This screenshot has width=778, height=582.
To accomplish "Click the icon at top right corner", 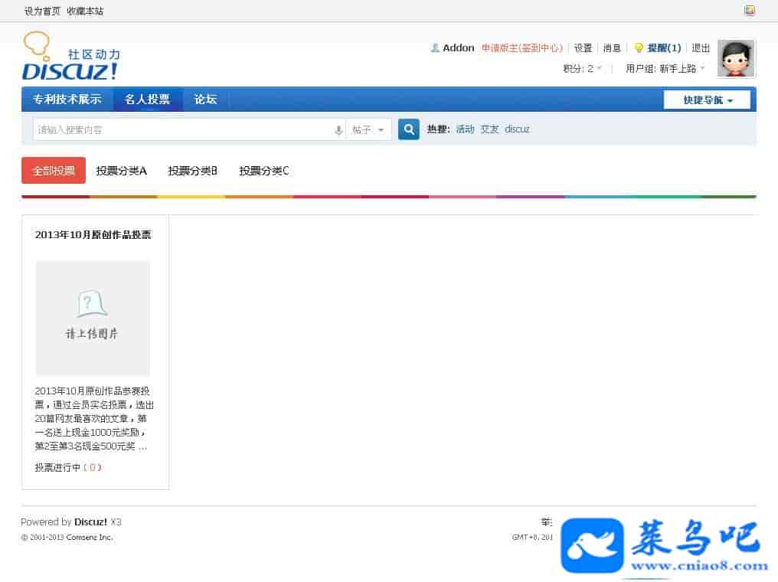I will click(749, 11).
